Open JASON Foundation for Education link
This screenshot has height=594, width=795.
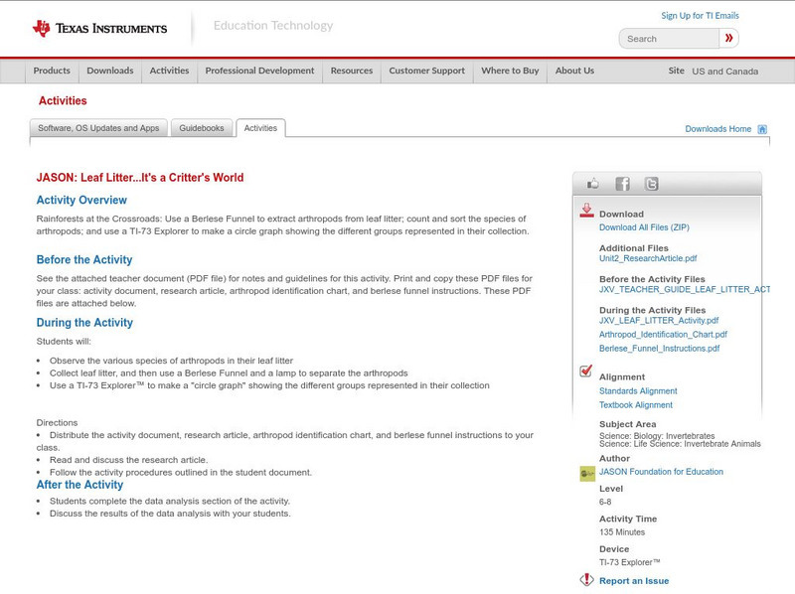click(661, 472)
